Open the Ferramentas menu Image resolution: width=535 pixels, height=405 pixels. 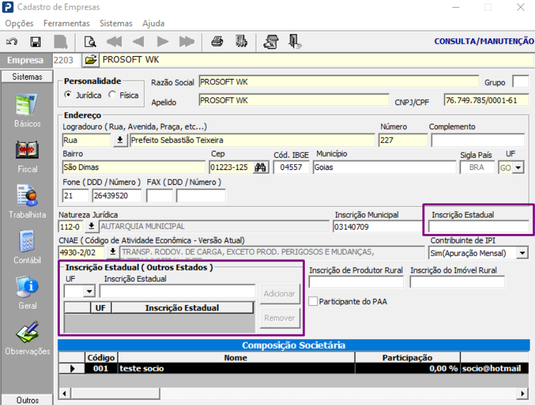click(66, 23)
